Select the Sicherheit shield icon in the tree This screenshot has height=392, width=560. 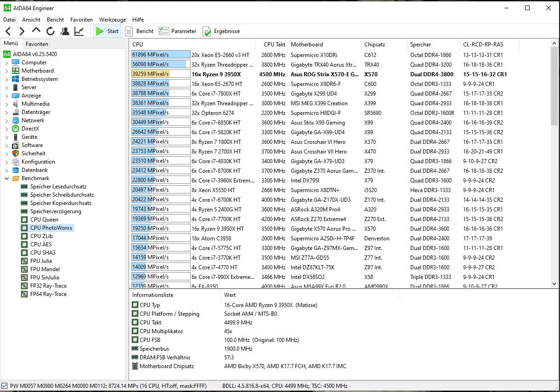pos(16,153)
